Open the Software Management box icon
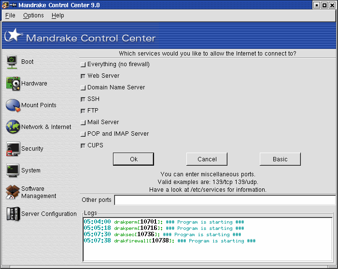 click(13, 192)
